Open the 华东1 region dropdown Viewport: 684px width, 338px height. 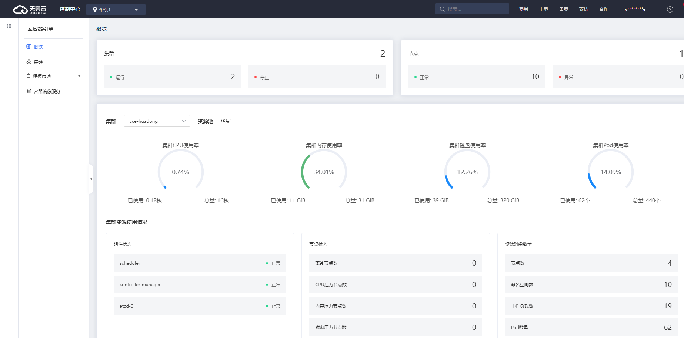point(116,10)
